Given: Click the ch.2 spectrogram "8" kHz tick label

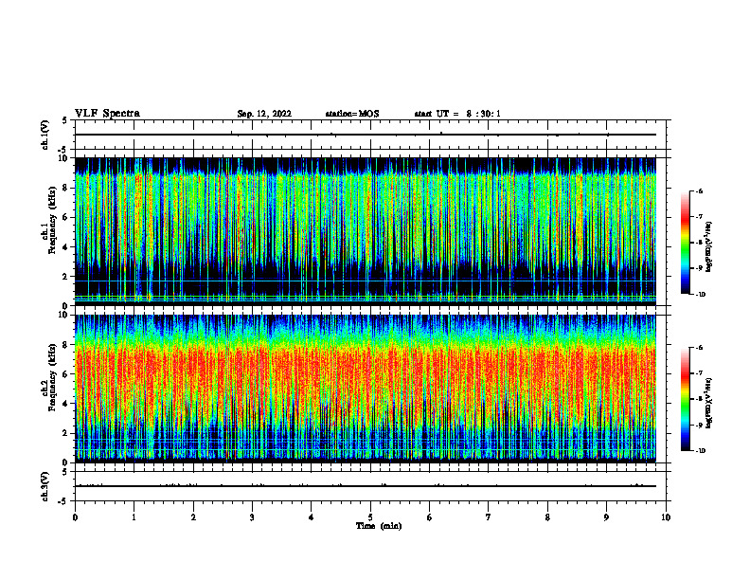Looking at the screenshot, I should point(66,345).
